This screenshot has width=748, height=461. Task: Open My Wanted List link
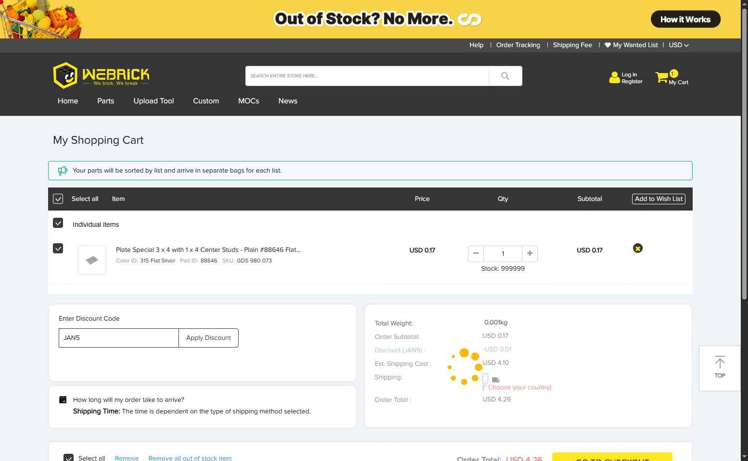635,45
